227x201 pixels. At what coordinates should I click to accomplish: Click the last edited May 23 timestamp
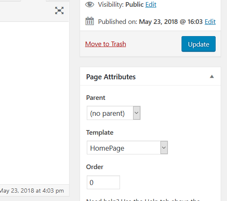(x=32, y=191)
